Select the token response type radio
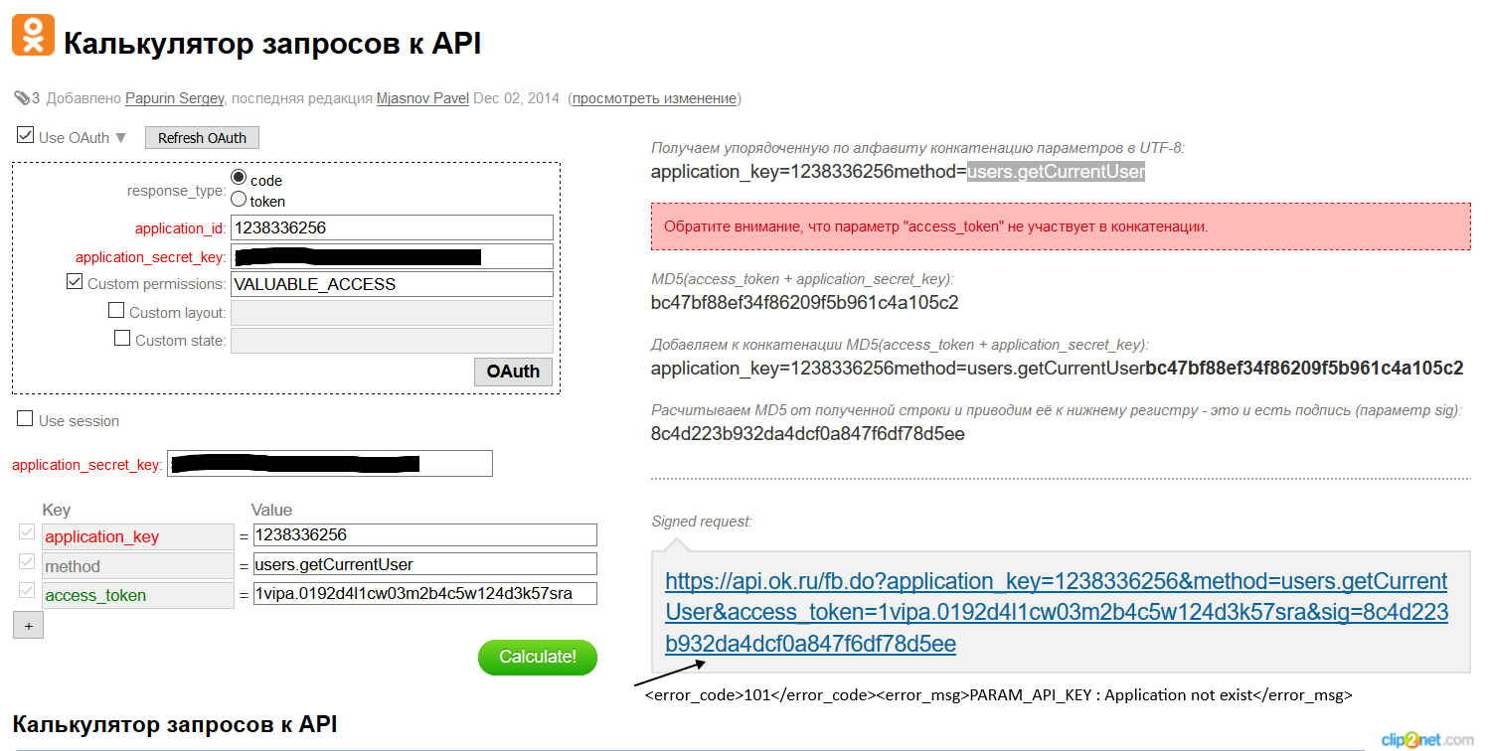Image resolution: width=1489 pixels, height=751 pixels. coord(239,199)
